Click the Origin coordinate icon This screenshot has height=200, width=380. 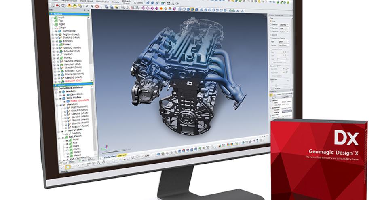pyautogui.click(x=57, y=28)
